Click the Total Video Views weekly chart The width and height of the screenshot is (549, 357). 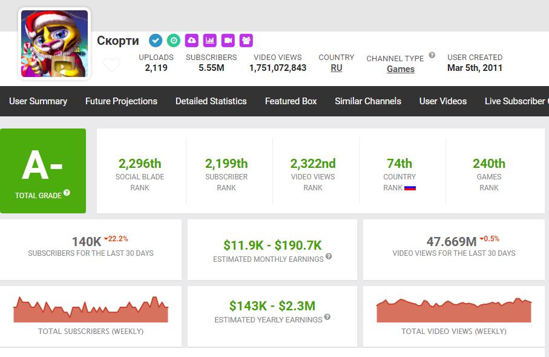pos(454,310)
